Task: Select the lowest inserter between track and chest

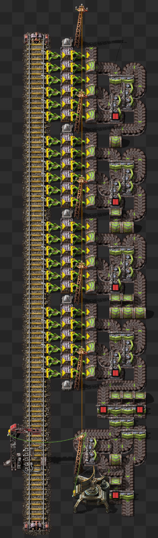Action: (x=52, y=372)
